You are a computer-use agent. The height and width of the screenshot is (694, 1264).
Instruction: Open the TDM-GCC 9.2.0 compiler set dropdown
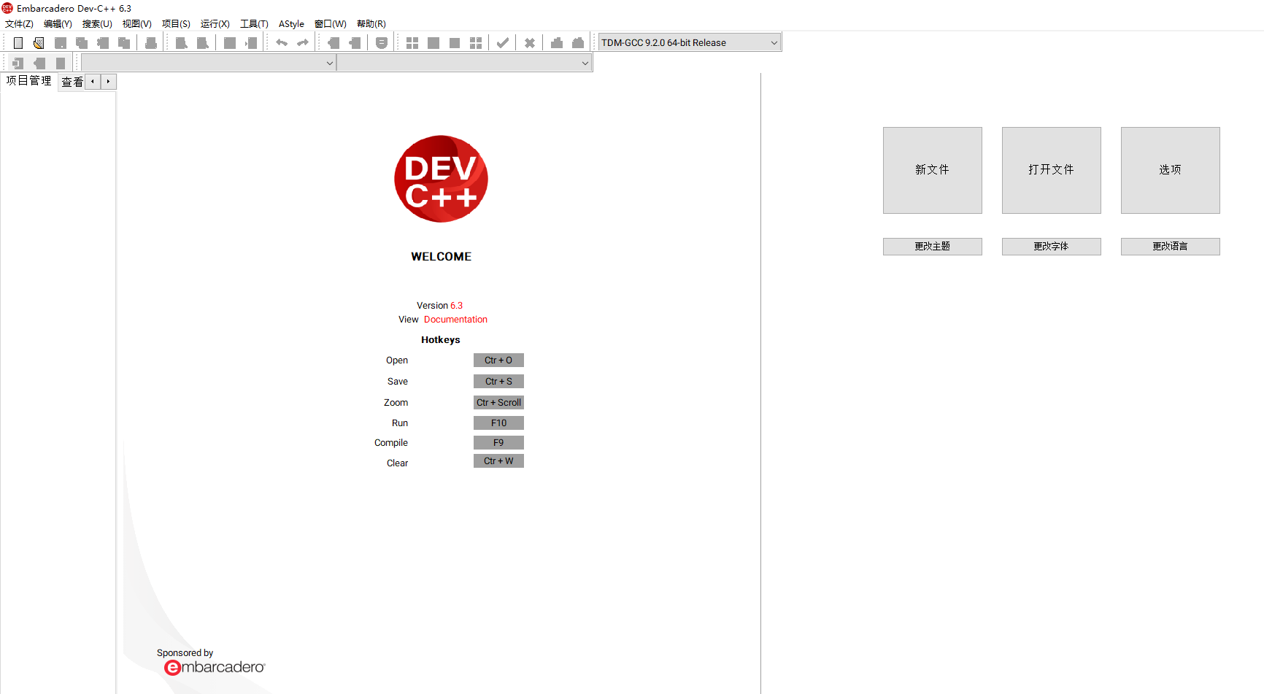point(690,42)
